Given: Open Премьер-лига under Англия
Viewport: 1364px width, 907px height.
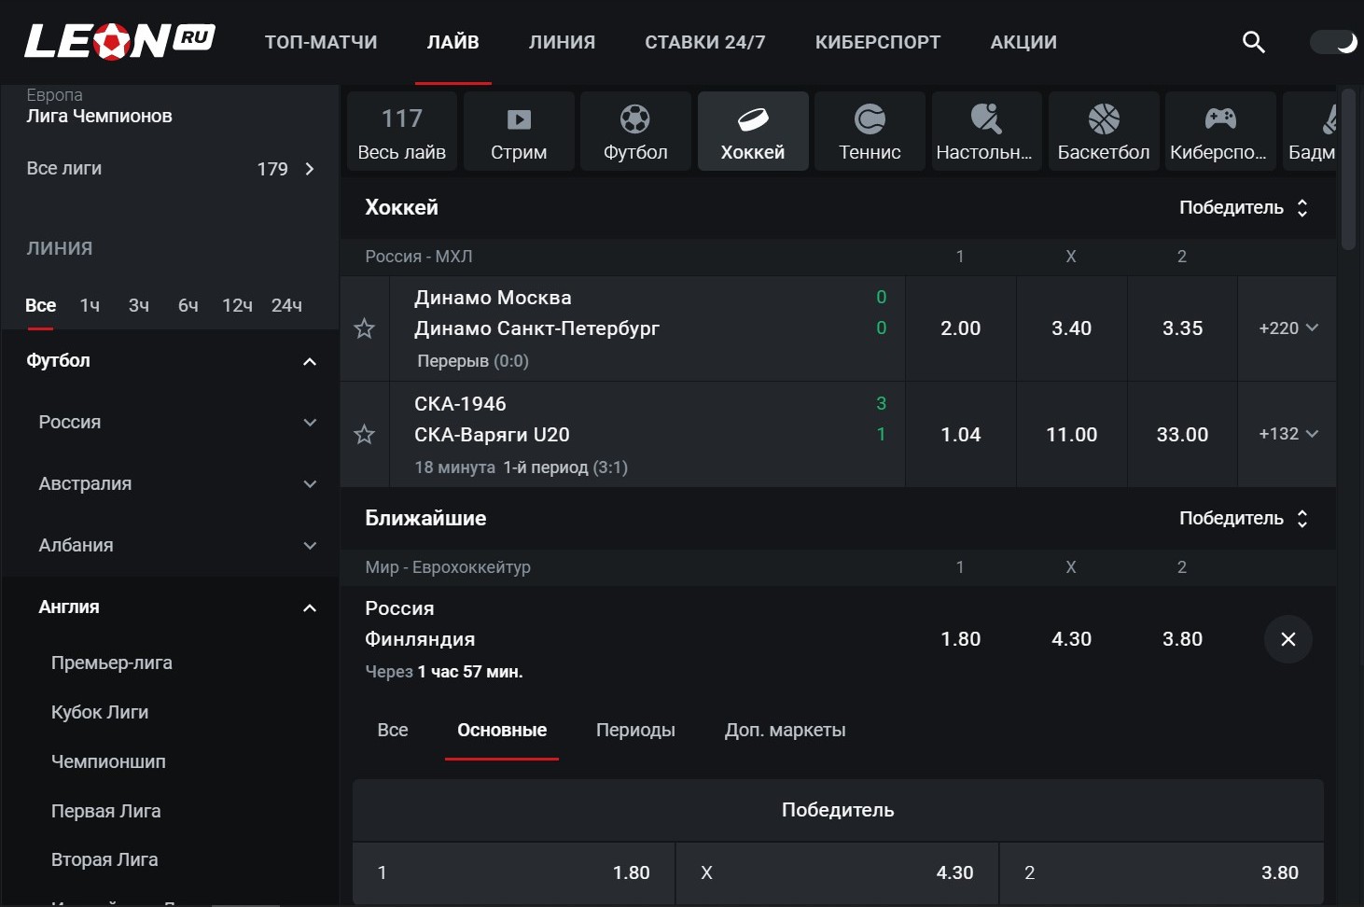Looking at the screenshot, I should (112, 663).
